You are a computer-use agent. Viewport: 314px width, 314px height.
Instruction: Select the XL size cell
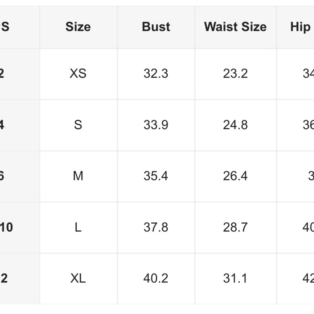(78, 279)
